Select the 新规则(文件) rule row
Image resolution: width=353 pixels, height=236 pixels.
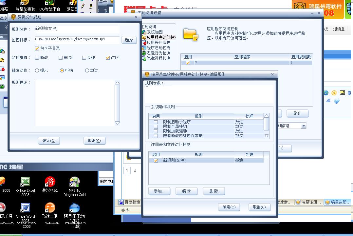point(206,161)
